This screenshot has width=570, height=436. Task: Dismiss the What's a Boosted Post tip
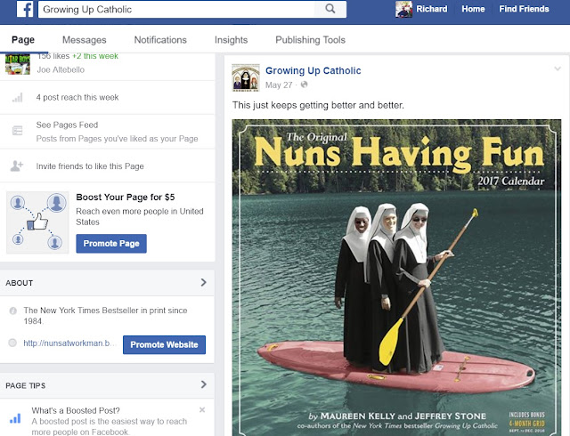(202, 410)
